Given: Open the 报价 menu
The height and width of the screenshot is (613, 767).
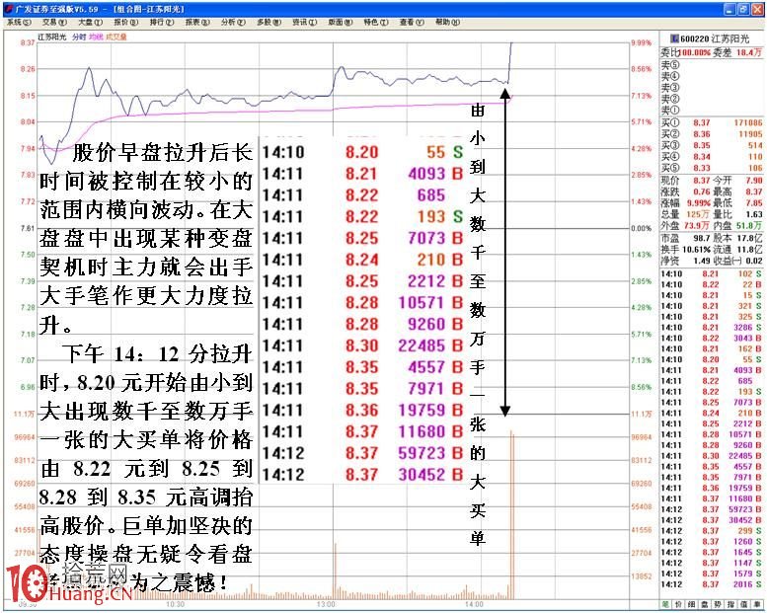Looking at the screenshot, I should click(x=126, y=22).
